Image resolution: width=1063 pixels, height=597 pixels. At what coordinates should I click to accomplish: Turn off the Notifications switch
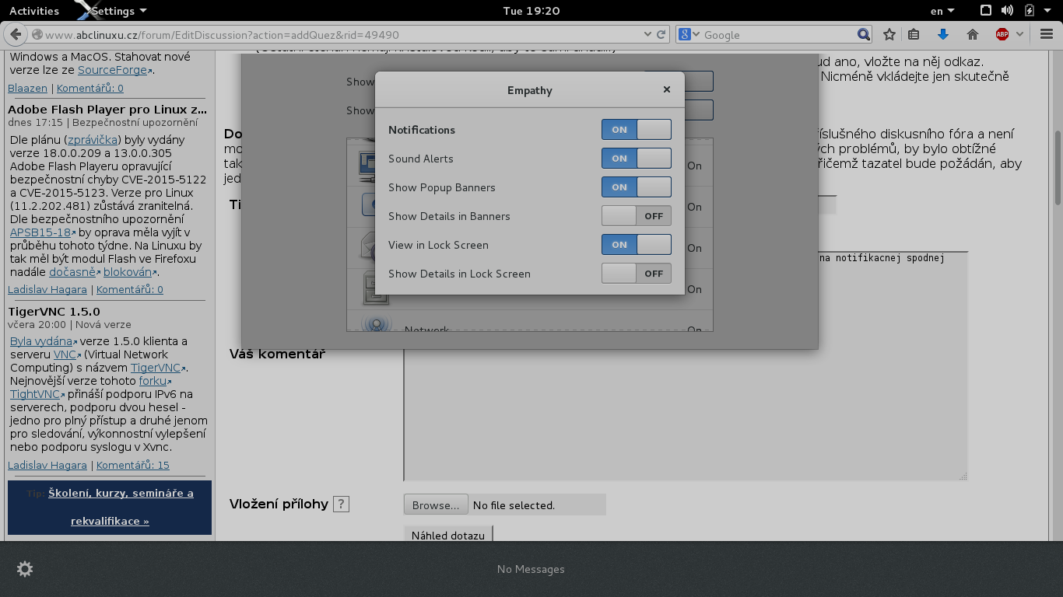(x=637, y=130)
